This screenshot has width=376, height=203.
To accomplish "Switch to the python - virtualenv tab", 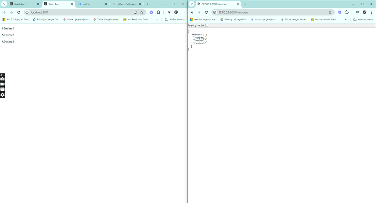I will (x=127, y=4).
